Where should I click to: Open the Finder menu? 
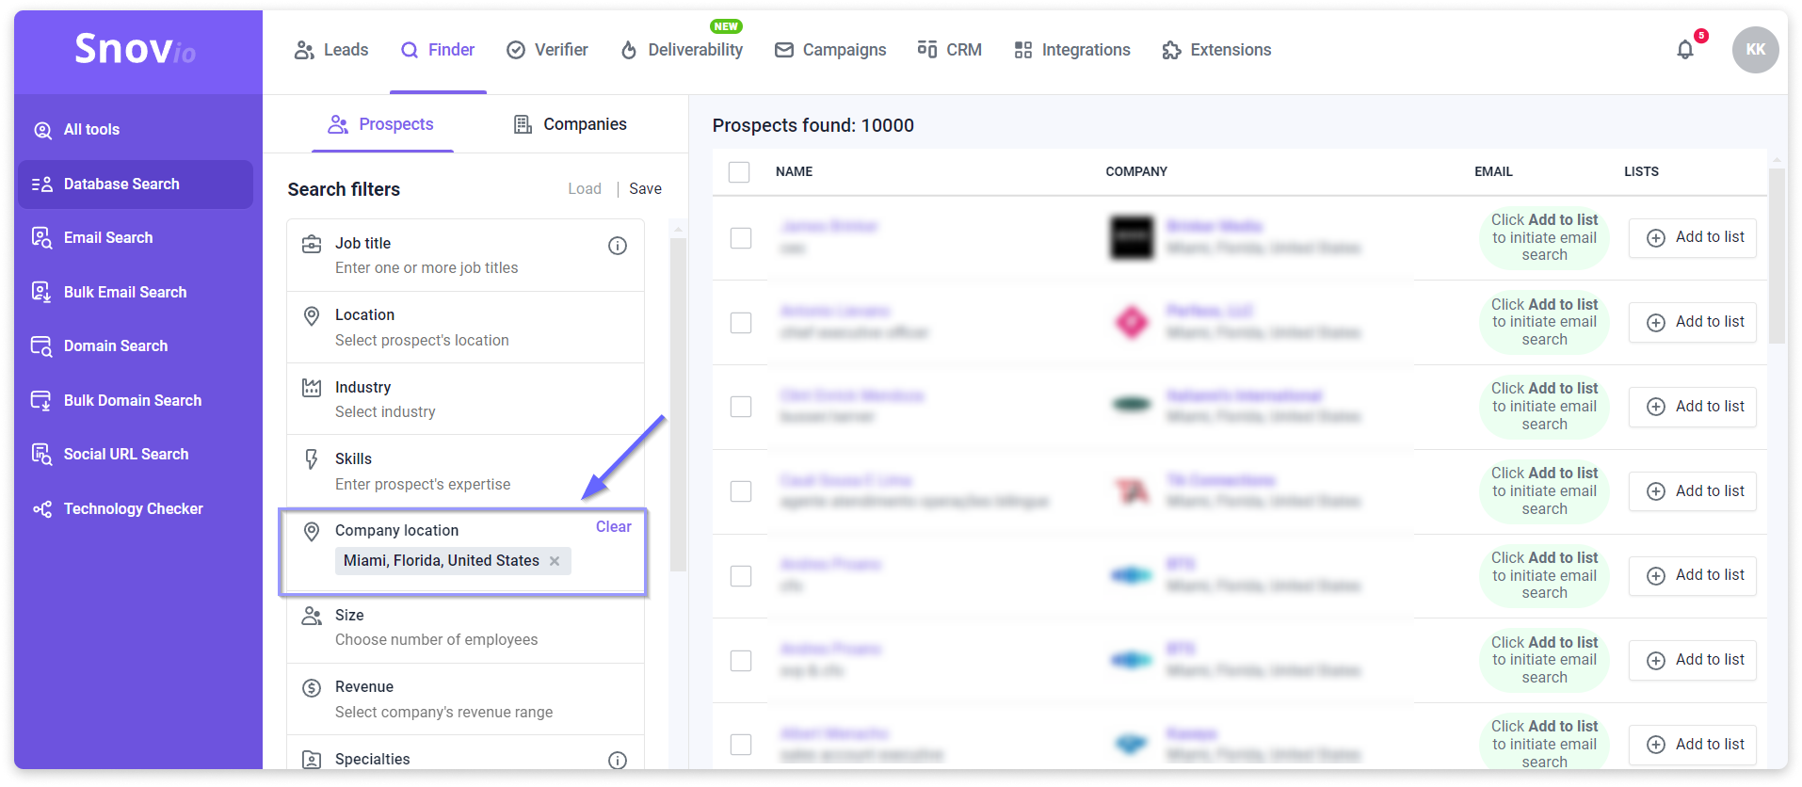pyautogui.click(x=438, y=50)
